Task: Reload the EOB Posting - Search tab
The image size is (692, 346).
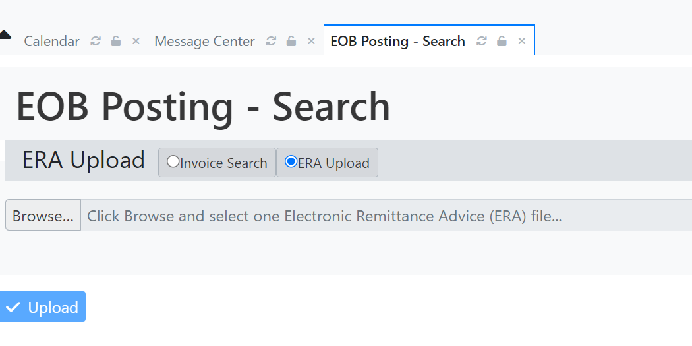Action: coord(482,42)
